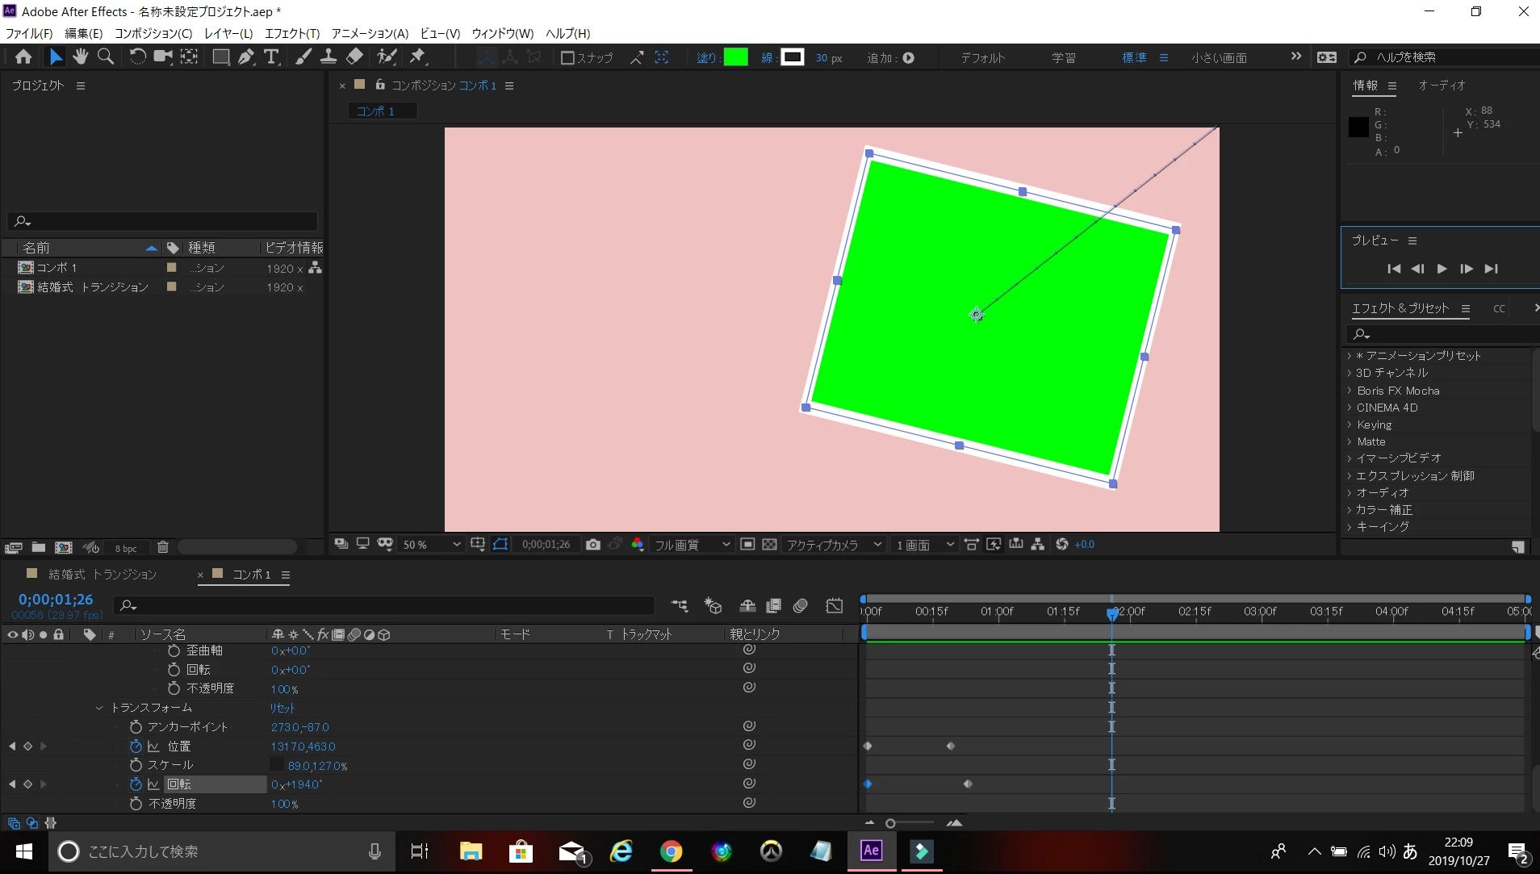Enable the Snap checkbox
This screenshot has width=1540, height=874.
567,58
